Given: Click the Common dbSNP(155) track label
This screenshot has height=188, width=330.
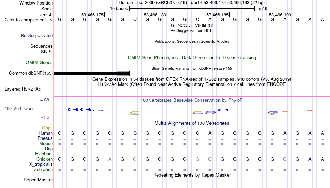Looking at the screenshot, I should pos(31,73).
